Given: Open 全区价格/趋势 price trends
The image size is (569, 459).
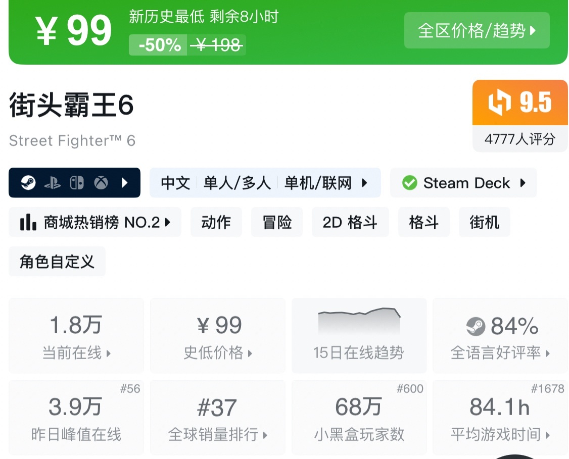Looking at the screenshot, I should tap(477, 30).
